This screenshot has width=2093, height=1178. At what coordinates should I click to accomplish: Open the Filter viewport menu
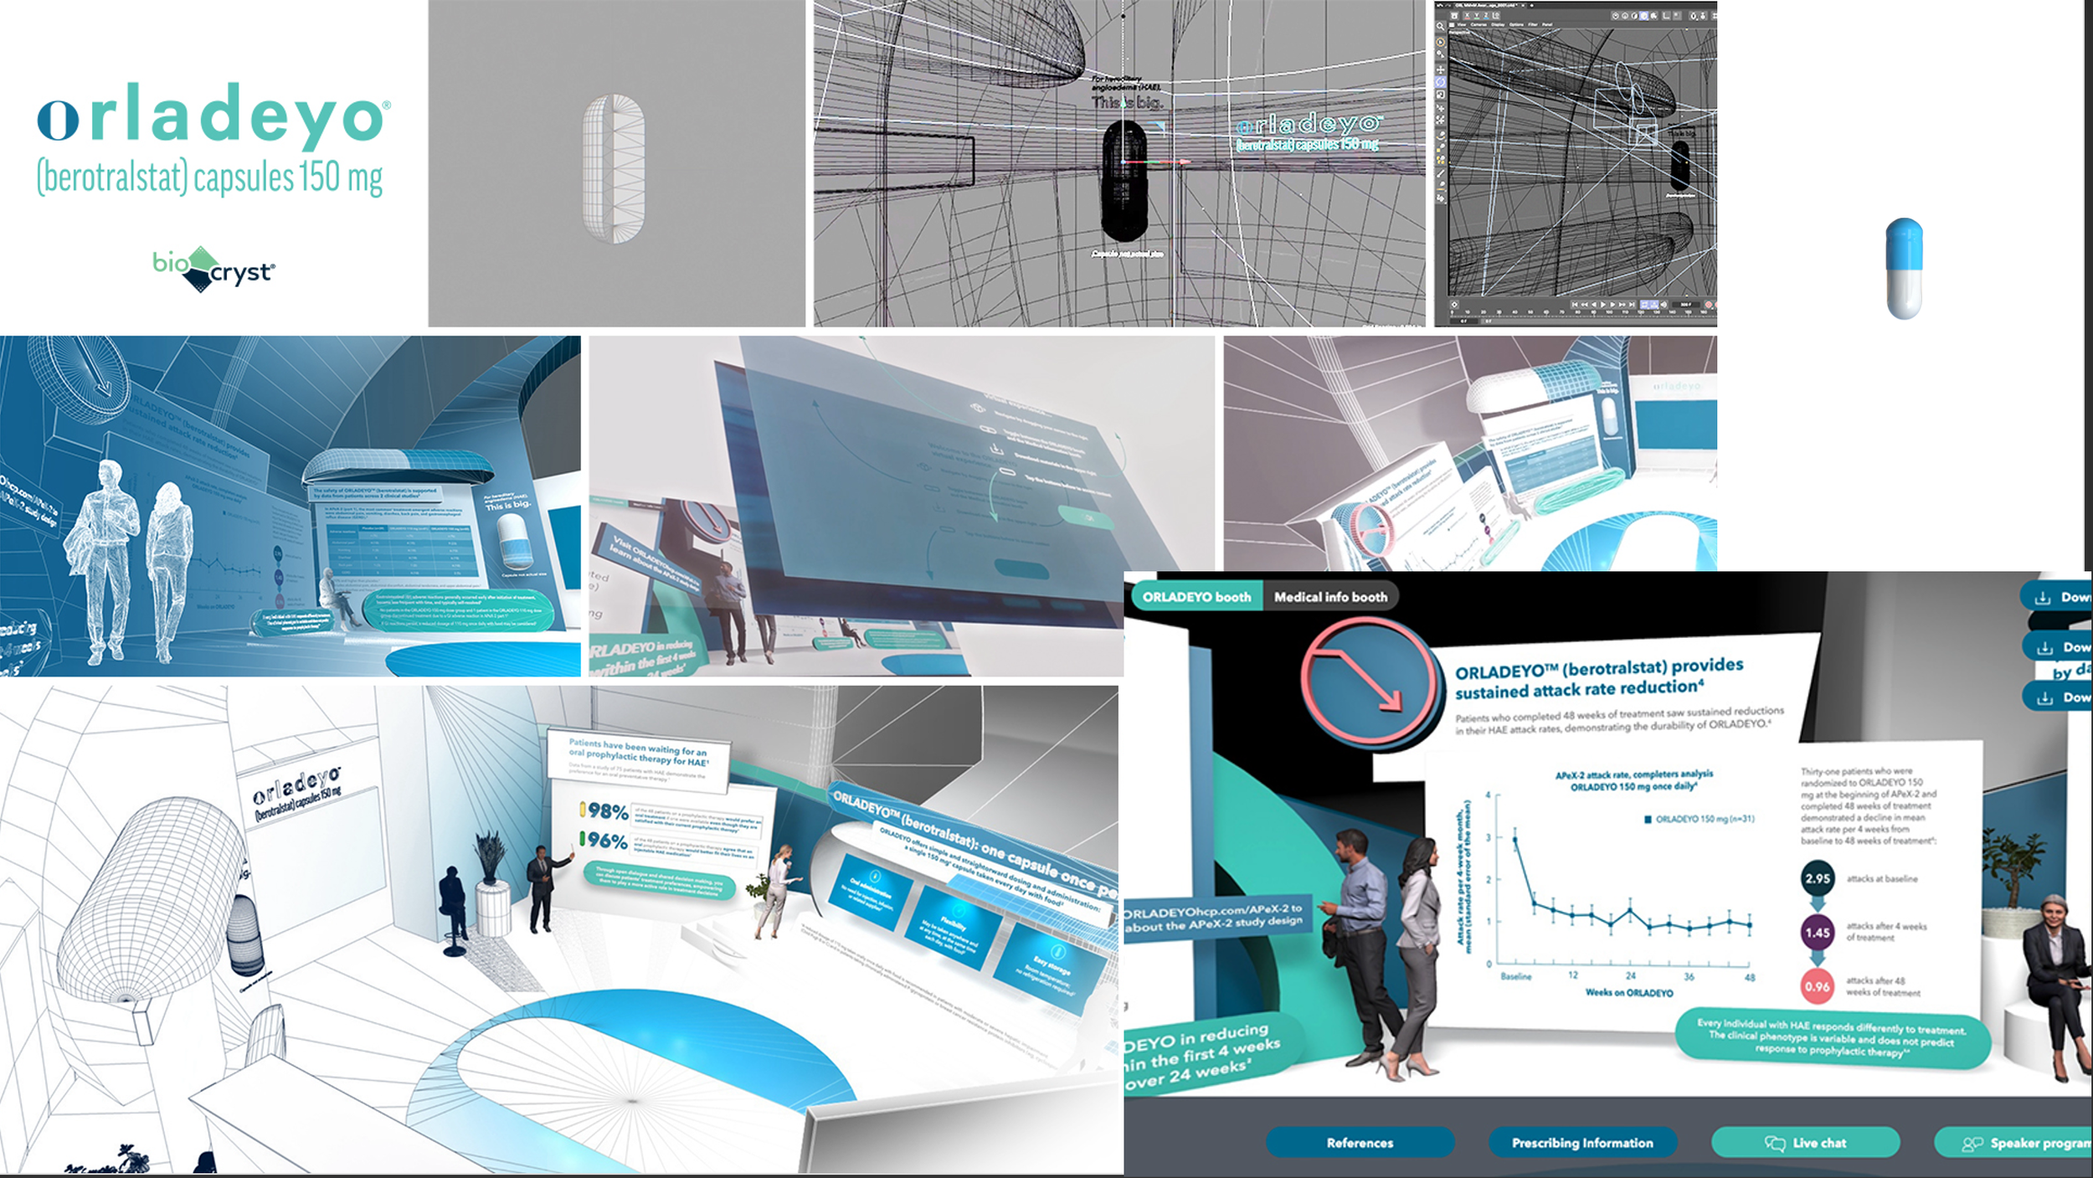1533,25
